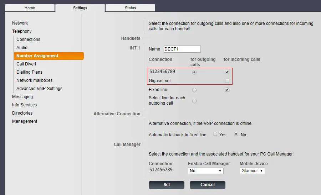Viewport: 321px width, 195px height.
Task: Choose Yes for automatic fallback to fixed line
Action: coord(215,135)
